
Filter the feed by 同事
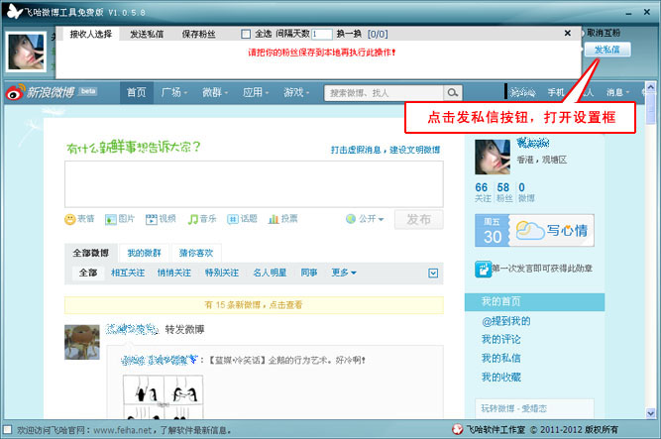(x=309, y=273)
